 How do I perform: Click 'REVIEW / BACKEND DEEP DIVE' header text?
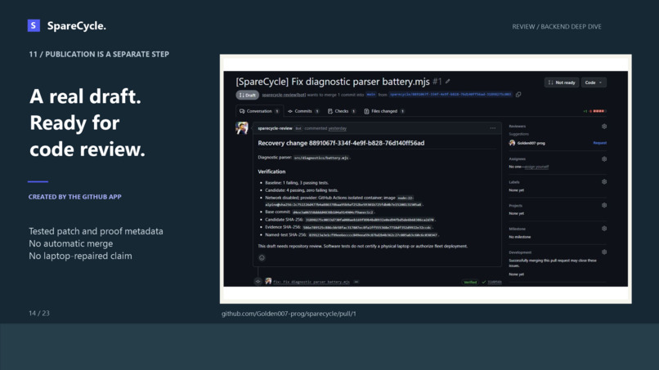[x=557, y=26]
